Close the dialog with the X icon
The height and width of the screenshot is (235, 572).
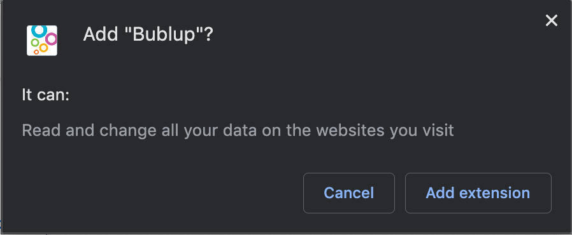pyautogui.click(x=551, y=21)
